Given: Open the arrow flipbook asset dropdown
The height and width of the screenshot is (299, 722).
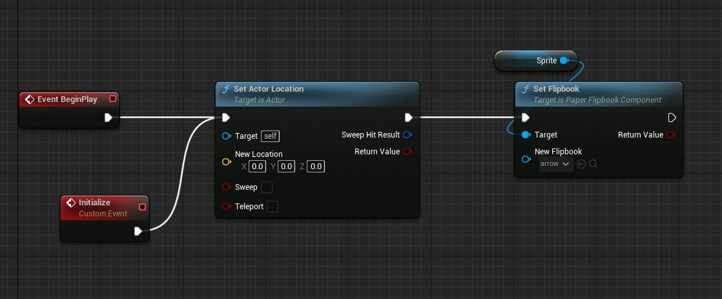Looking at the screenshot, I should pos(555,165).
